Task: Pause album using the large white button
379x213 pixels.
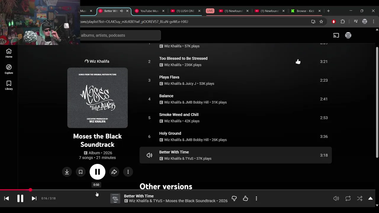Action: (x=97, y=172)
